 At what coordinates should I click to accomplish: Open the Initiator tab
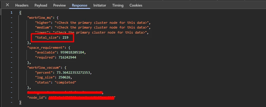pos(100,5)
